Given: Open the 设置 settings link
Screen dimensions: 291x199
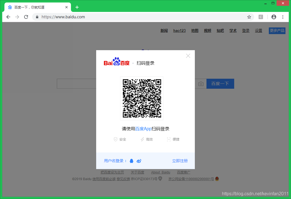Looking at the screenshot, I should pyautogui.click(x=259, y=31).
